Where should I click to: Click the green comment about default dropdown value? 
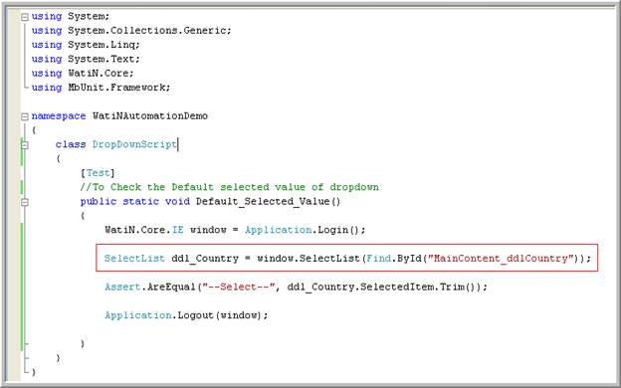(x=229, y=187)
